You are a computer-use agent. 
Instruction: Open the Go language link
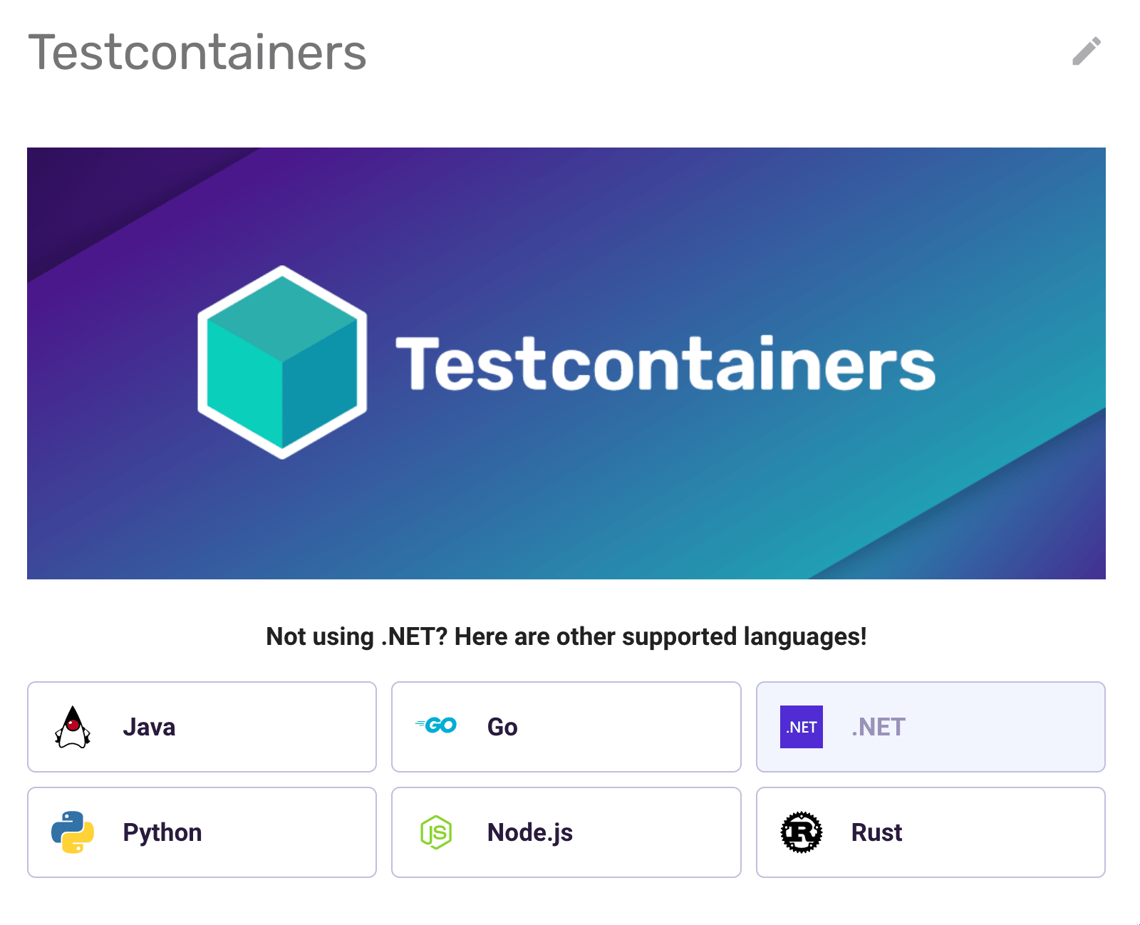[502, 727]
